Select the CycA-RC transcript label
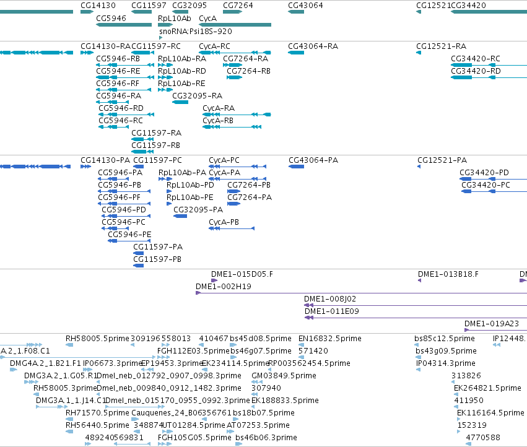Image resolution: width=527 pixels, height=447 pixels. click(x=214, y=46)
